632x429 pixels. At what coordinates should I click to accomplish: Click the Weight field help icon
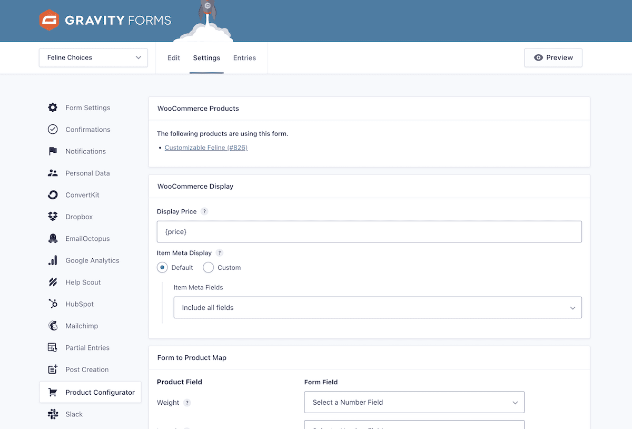(187, 403)
